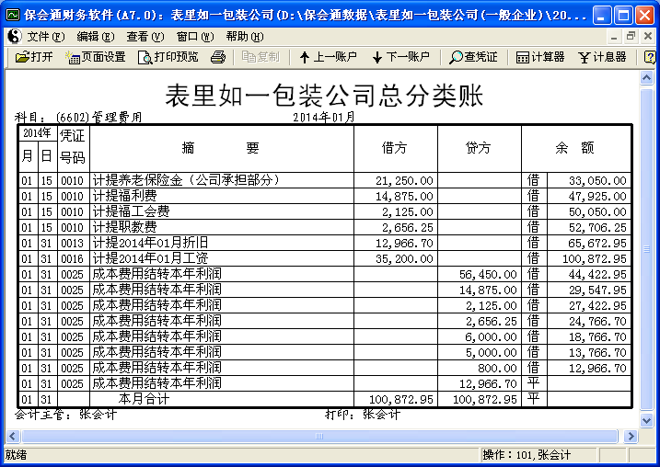Click the 贷方 column header
The height and width of the screenshot is (467, 660).
[x=478, y=148]
